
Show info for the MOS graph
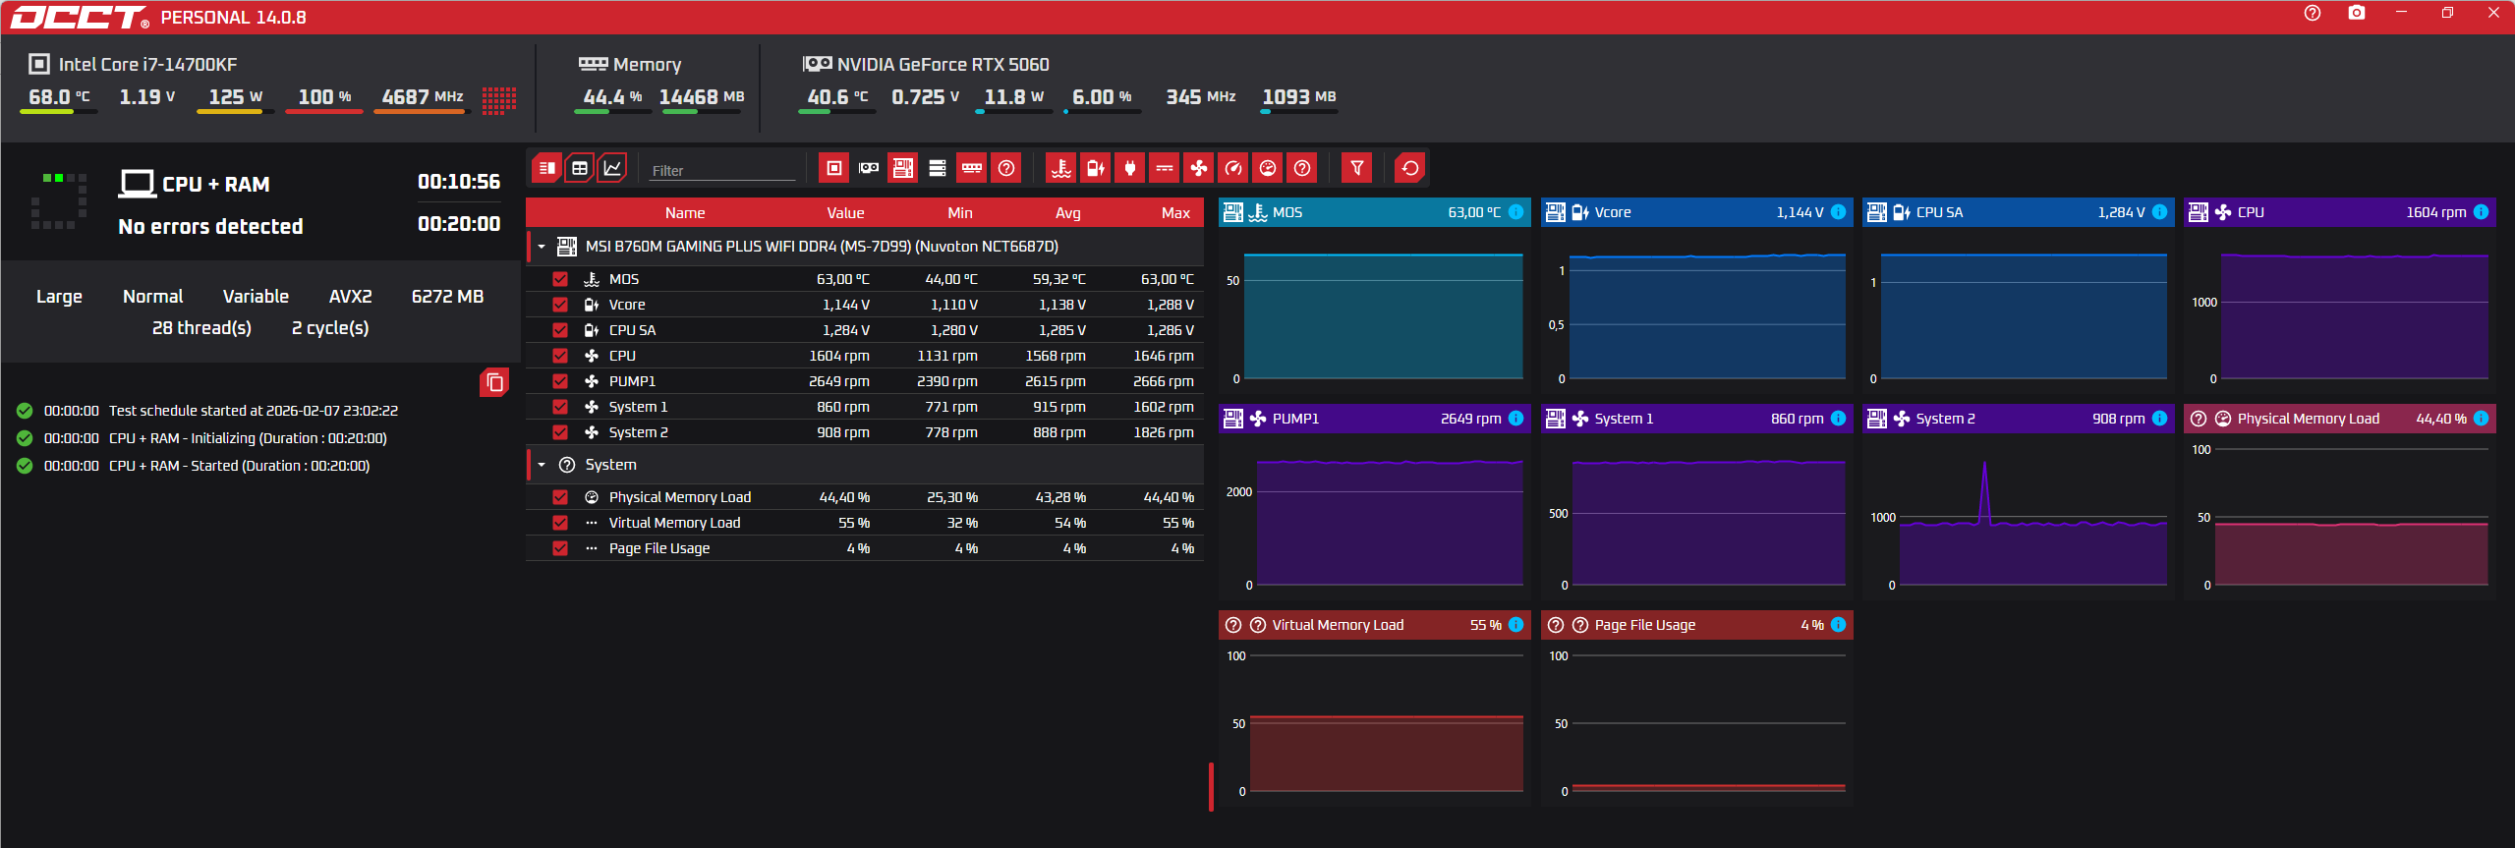(1516, 212)
